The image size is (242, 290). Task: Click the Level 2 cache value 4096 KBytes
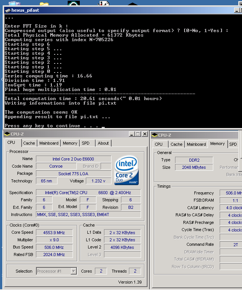coord(123,247)
